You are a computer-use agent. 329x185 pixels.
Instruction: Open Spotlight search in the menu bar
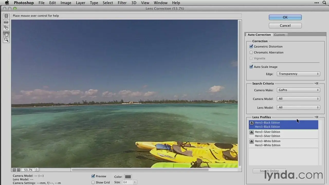coord(324,3)
